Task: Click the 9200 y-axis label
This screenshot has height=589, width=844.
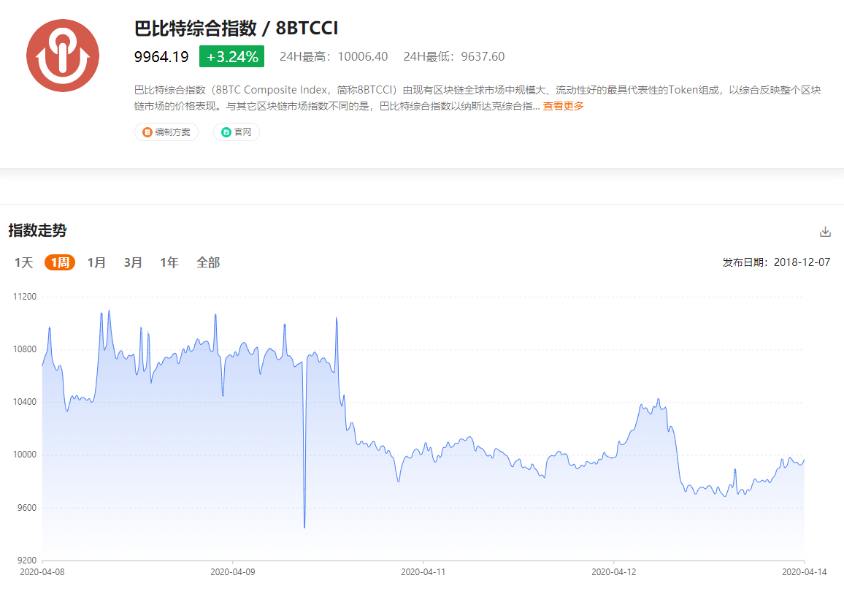Action: pos(26,560)
